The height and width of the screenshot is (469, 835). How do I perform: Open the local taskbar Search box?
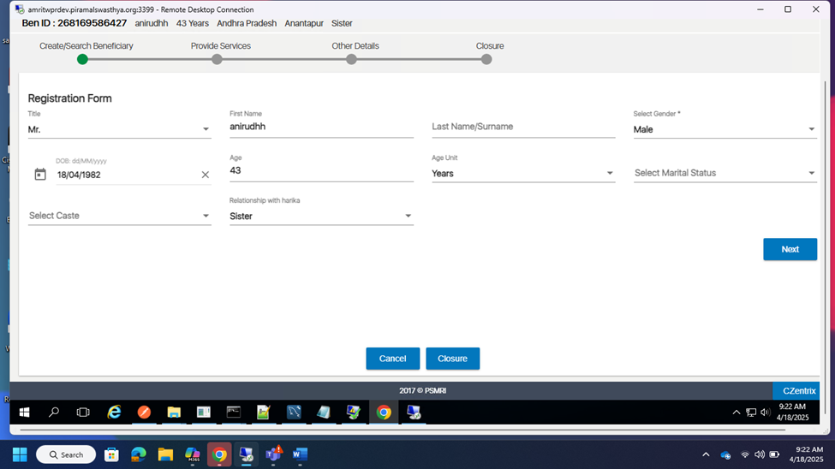(66, 454)
